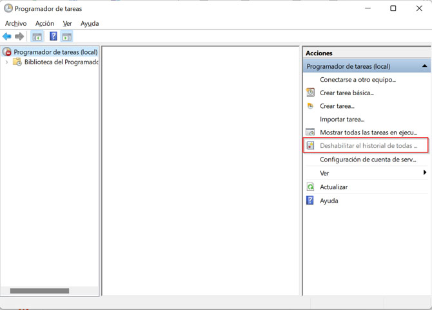
Task: Collapse the Programador de tareas (local) actions section
Action: coord(424,66)
